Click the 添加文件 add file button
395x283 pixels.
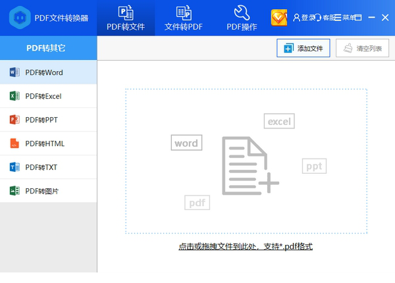(x=303, y=48)
